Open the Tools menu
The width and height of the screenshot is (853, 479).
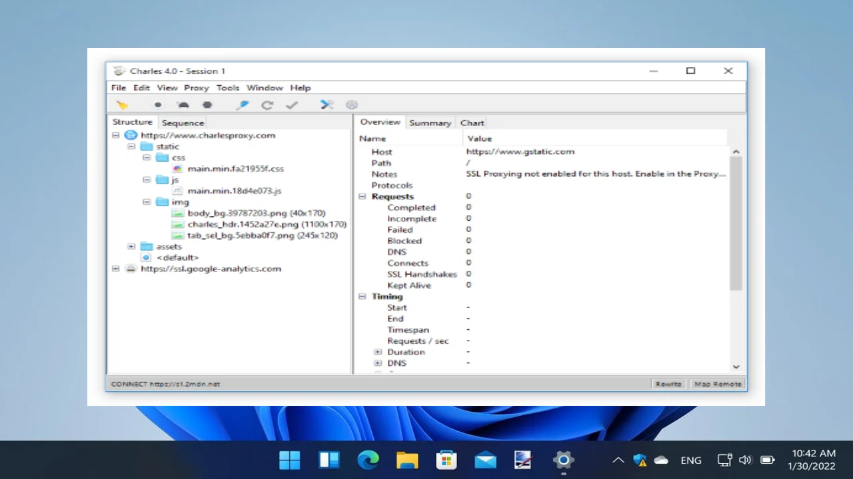point(228,88)
